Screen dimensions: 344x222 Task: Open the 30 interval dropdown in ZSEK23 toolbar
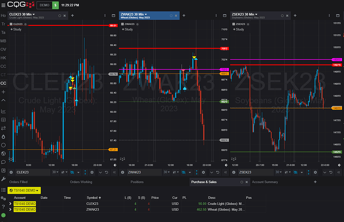click(278, 172)
